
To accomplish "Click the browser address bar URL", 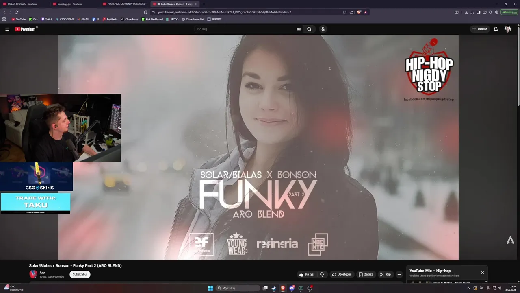I will point(224,12).
